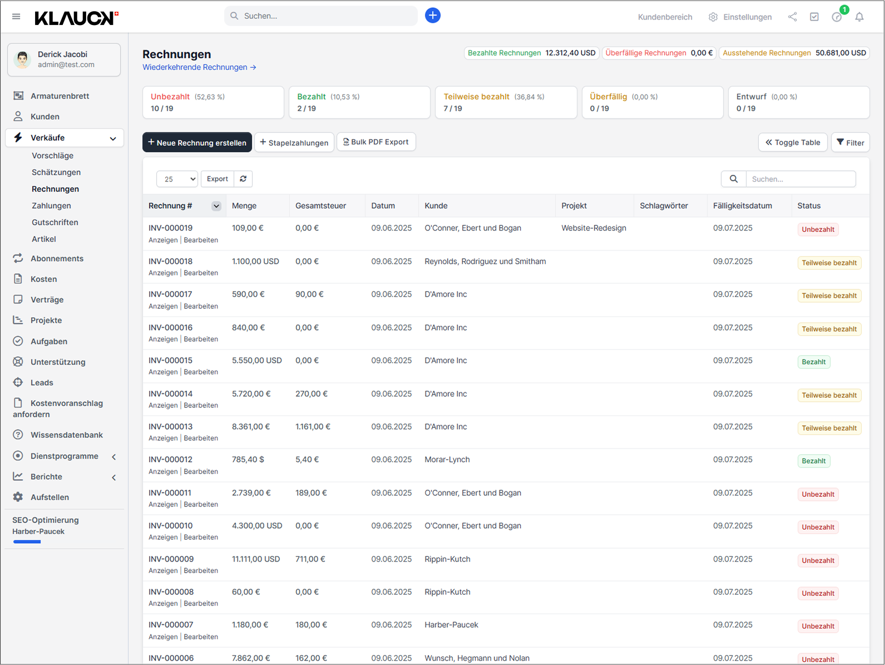Click the Wissensdatenbank question icon
The image size is (885, 665).
coord(18,435)
